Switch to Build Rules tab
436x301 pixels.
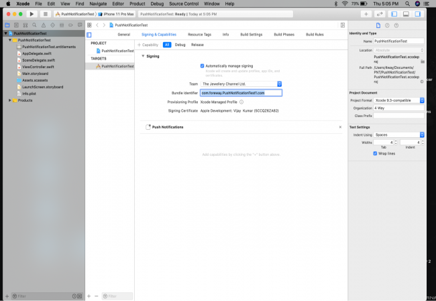click(x=315, y=34)
